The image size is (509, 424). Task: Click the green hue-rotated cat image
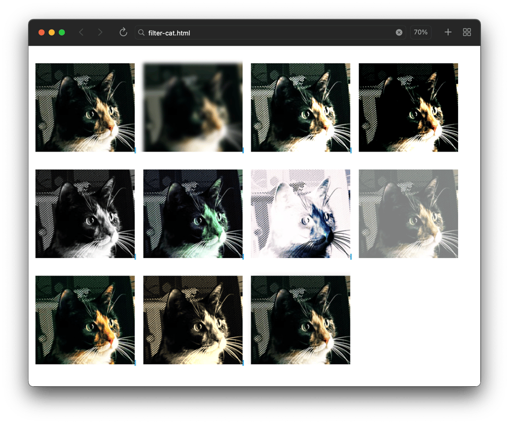193,214
